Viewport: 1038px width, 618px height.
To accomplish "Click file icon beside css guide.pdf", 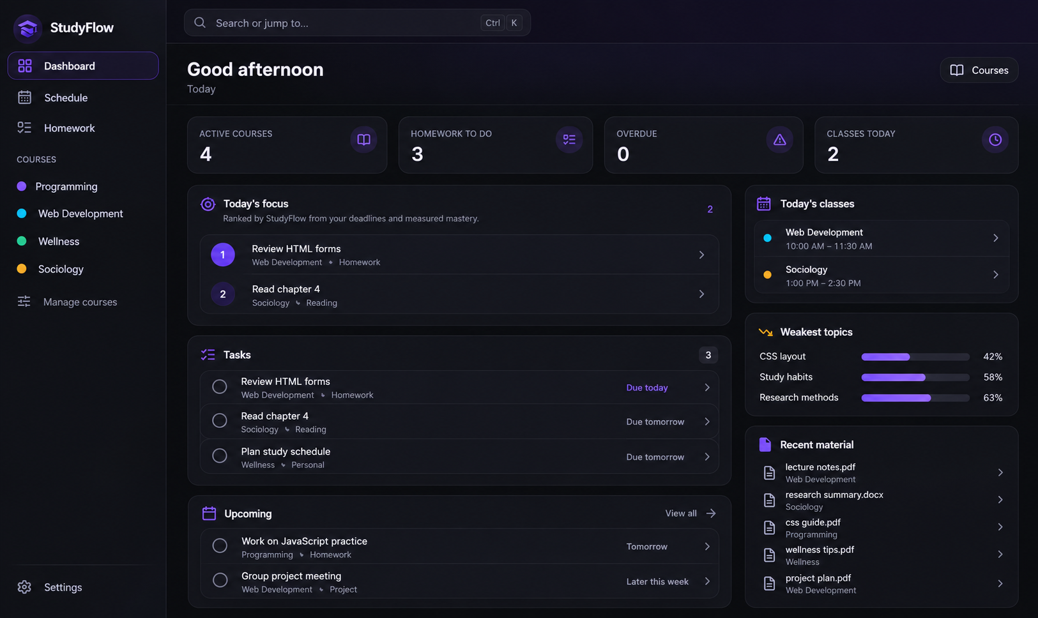I will click(769, 528).
